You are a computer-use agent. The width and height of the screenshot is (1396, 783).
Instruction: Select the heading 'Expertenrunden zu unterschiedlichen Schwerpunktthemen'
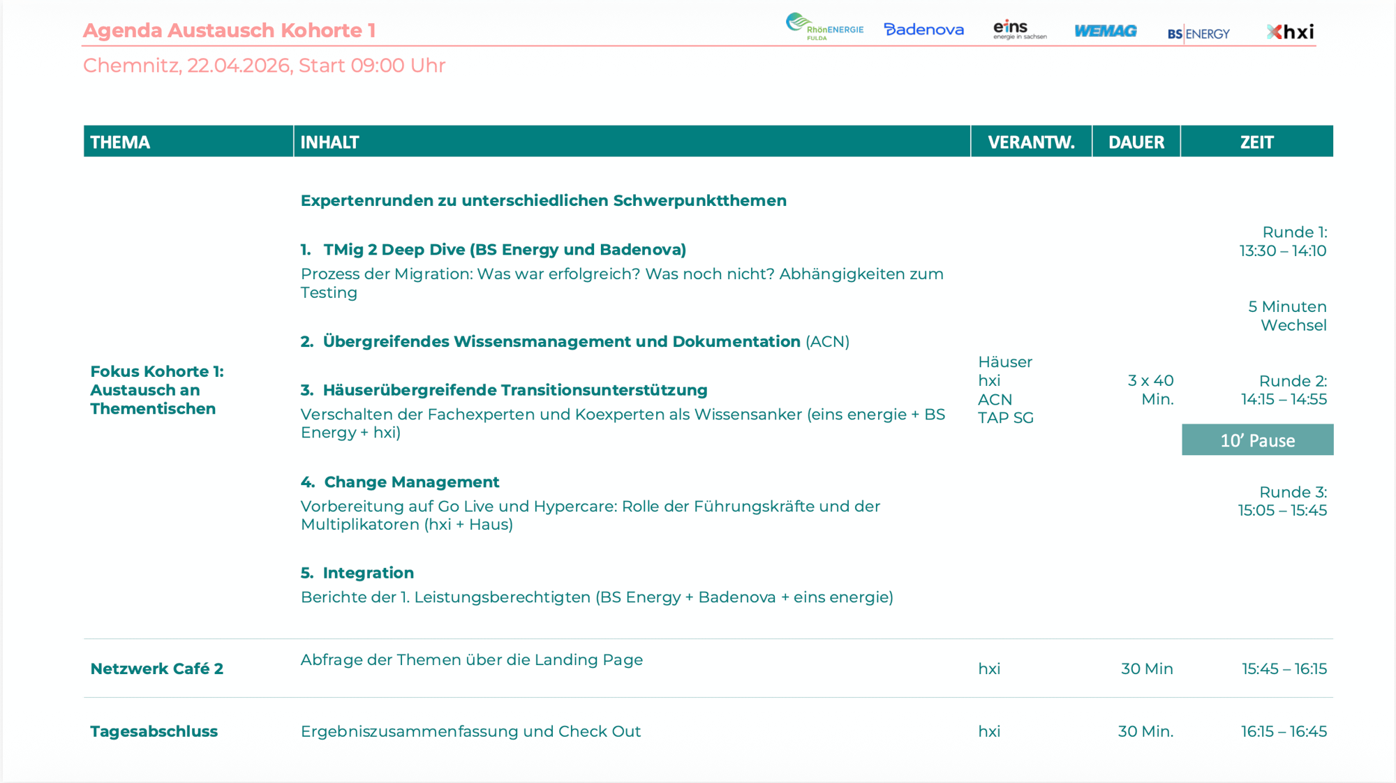[544, 201]
